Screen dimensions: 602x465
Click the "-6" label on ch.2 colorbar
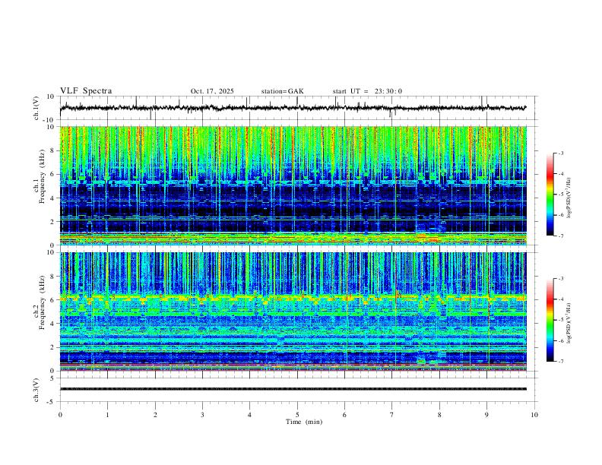point(561,340)
